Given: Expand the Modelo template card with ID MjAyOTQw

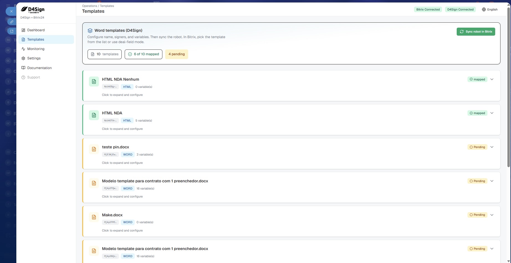Looking at the screenshot, I should click(x=492, y=181).
